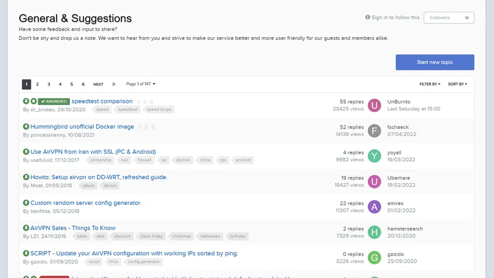Click the black friday tag
The image size is (494, 278).
coord(151,236)
